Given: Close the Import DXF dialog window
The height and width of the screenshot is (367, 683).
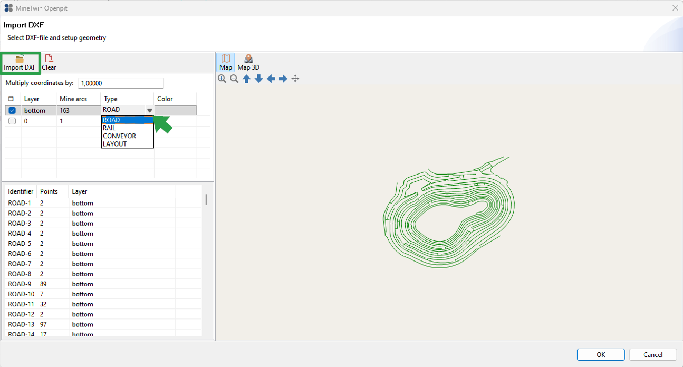Looking at the screenshot, I should click(x=675, y=8).
